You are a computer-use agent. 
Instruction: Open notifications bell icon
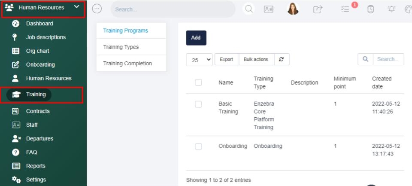click(391, 9)
